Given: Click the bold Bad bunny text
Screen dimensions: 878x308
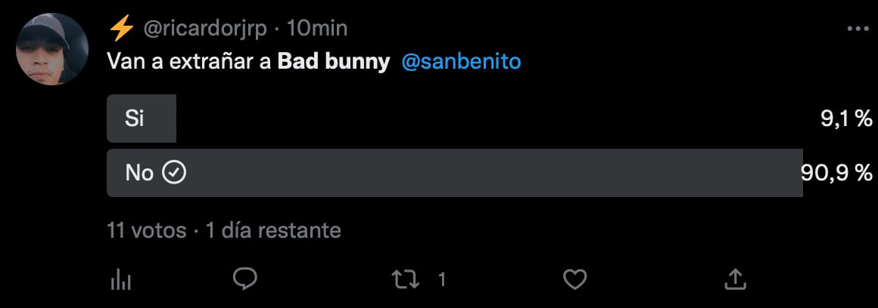Looking at the screenshot, I should point(333,61).
